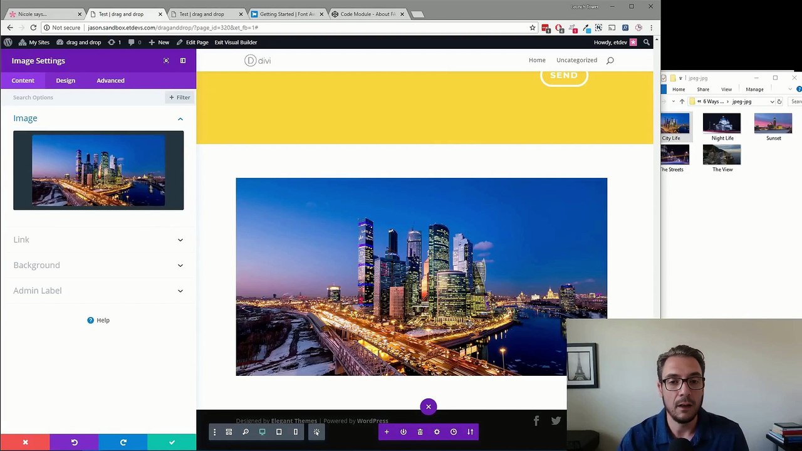
Task: Expand the Link section
Action: 98,239
